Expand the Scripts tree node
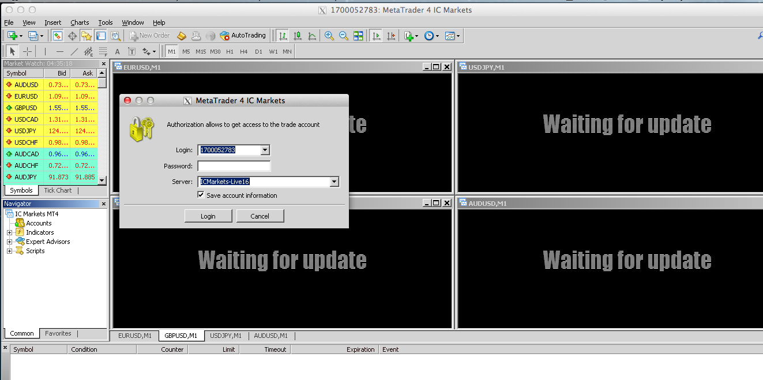Viewport: 763px width, 380px height. tap(9, 251)
